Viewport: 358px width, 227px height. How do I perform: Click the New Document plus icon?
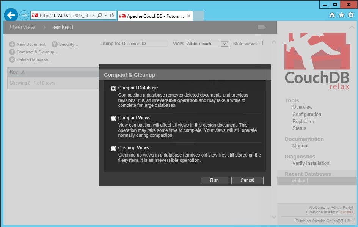click(x=12, y=44)
